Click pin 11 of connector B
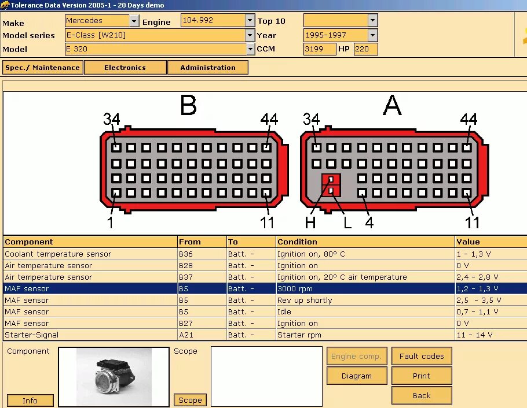The width and height of the screenshot is (527, 408). point(266,193)
